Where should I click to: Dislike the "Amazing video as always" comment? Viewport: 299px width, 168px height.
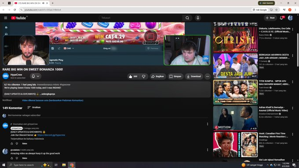point(17,158)
